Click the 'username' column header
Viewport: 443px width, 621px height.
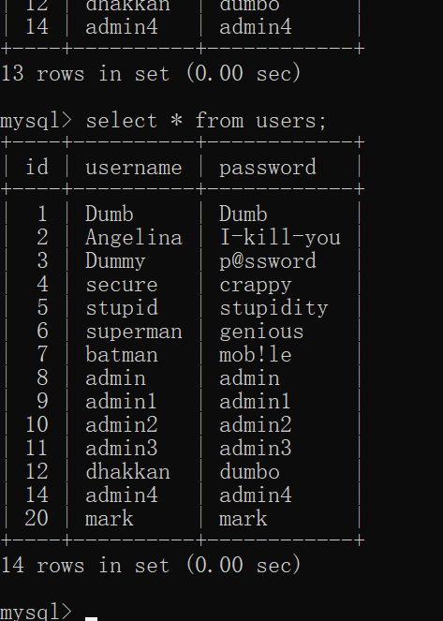click(x=133, y=168)
